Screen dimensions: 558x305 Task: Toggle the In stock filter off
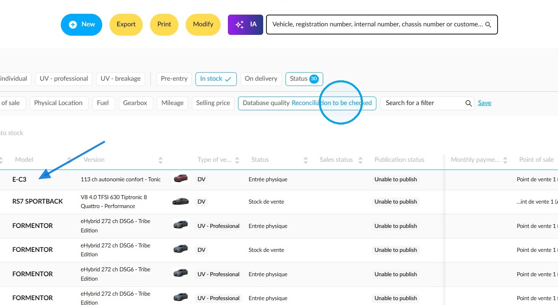point(216,79)
